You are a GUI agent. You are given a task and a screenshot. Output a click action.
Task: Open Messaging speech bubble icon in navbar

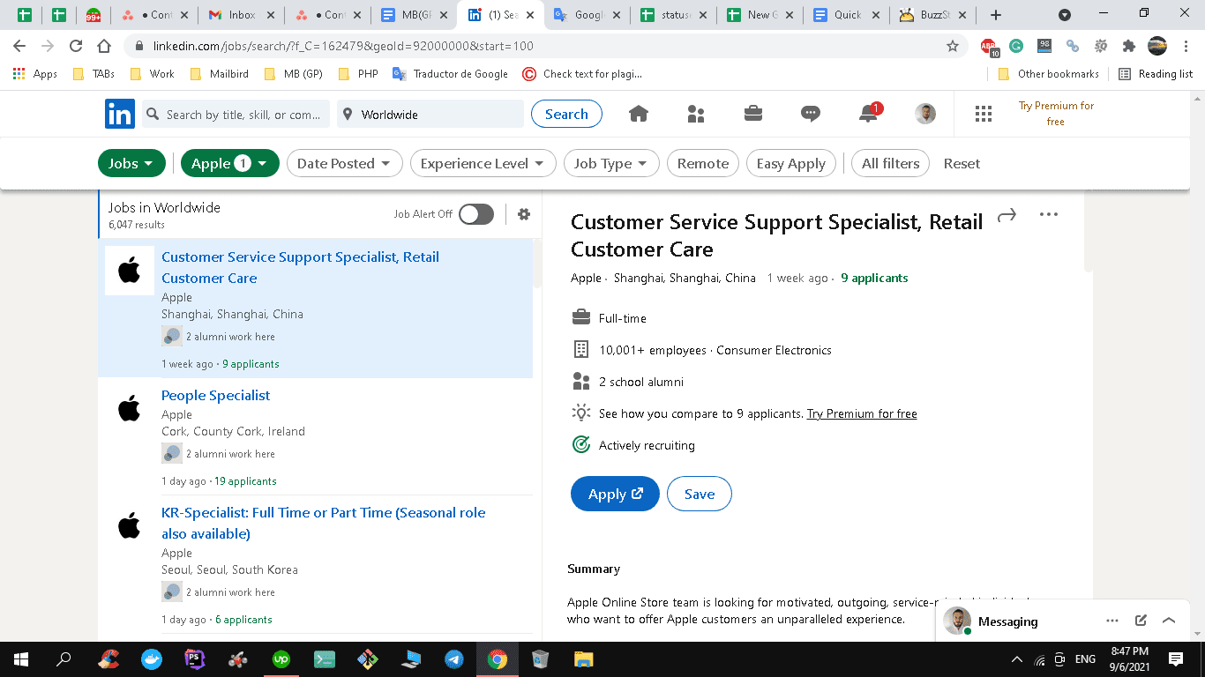click(x=811, y=114)
